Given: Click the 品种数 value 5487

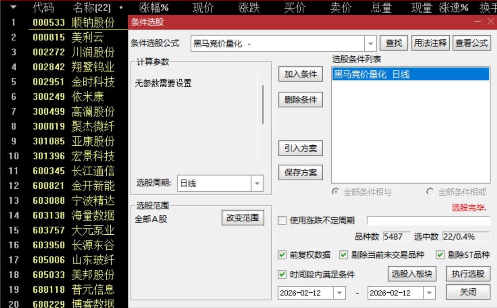Looking at the screenshot, I should pos(397,237).
